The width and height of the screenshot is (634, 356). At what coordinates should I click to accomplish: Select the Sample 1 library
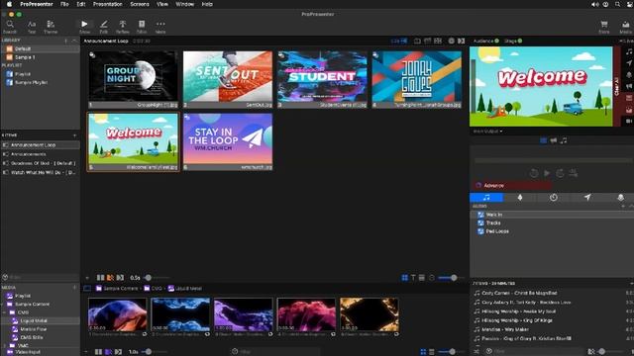40,57
